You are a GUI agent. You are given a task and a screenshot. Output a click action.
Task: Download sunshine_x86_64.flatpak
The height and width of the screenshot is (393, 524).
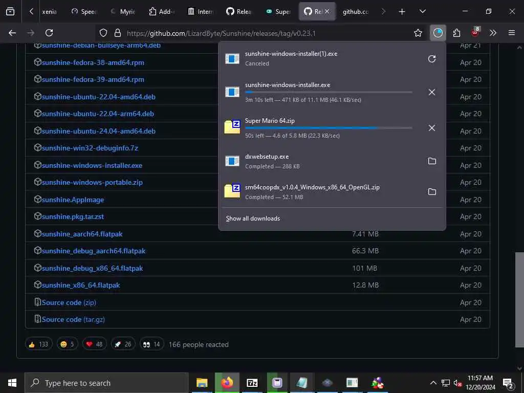pos(81,286)
